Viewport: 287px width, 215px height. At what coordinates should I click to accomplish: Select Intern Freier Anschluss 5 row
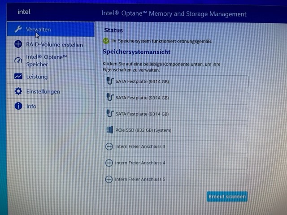point(175,179)
